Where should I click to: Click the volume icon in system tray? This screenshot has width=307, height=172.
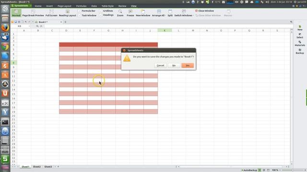tap(267, 2)
